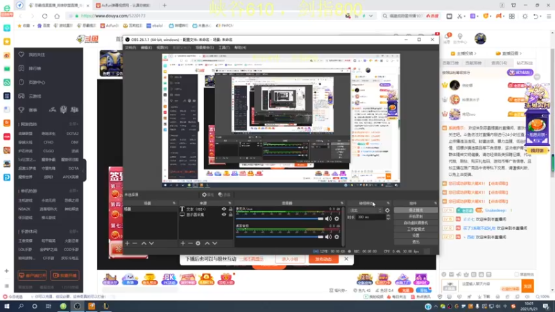
Task: Open OBS 文件(F) menu
Action: pos(130,47)
